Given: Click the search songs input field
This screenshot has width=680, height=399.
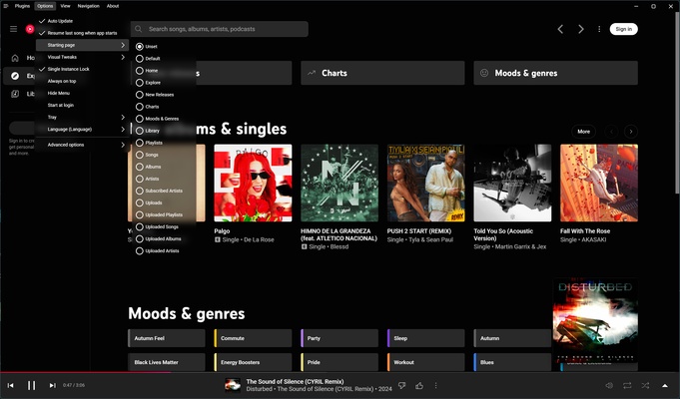Looking at the screenshot, I should click(220, 29).
